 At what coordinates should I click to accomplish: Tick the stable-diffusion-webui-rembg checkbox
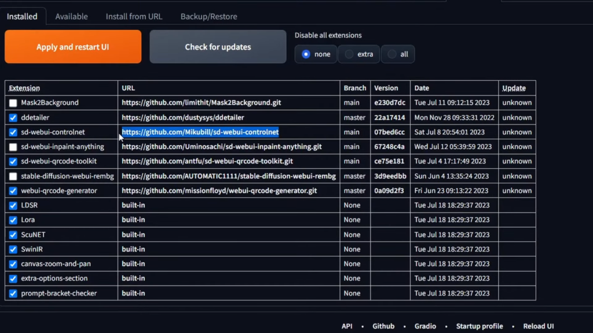(x=13, y=176)
